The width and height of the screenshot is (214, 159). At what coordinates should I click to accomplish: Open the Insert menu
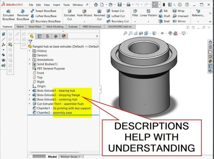tap(56, 5)
